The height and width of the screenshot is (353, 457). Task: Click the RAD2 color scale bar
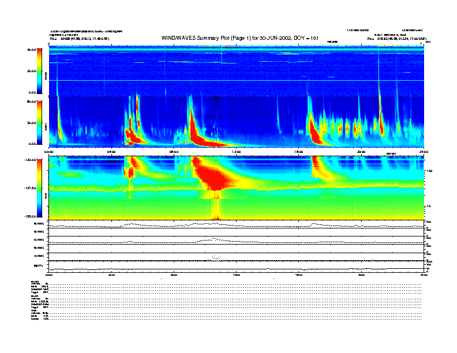coord(39,72)
